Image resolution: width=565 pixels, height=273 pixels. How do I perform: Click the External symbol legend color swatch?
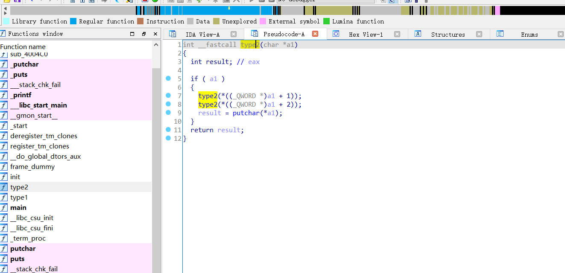pos(263,21)
